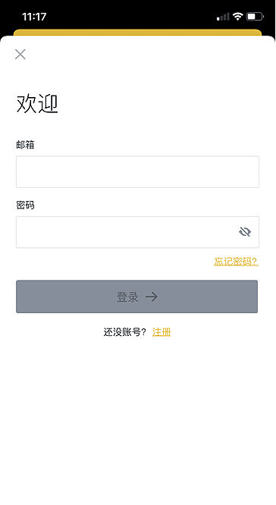Click the 还没账号? prompt text
This screenshot has height=505, width=276.
click(x=124, y=332)
